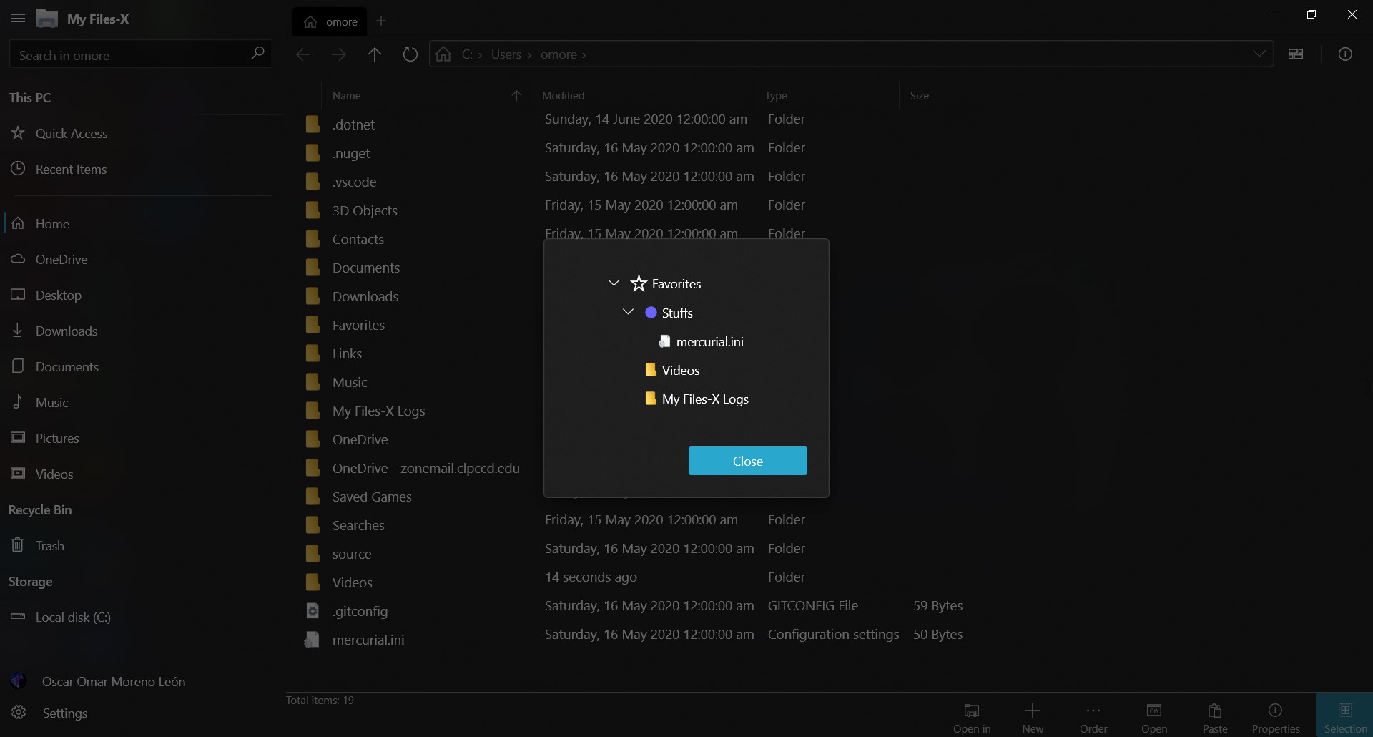Click the home icon in the breadcrumb bar
This screenshot has width=1373, height=737.
click(x=443, y=54)
